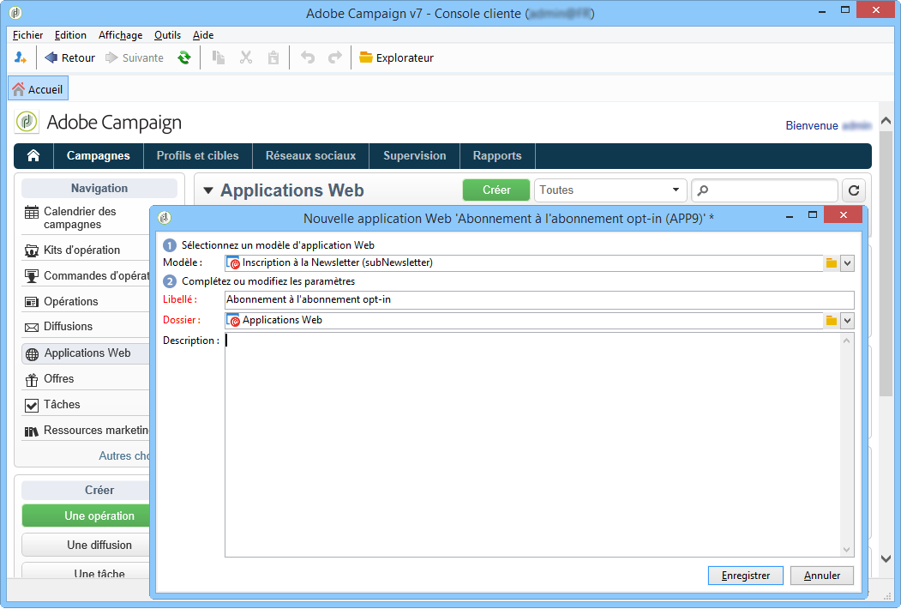
Task: Click inside the Description text area
Action: [x=532, y=445]
